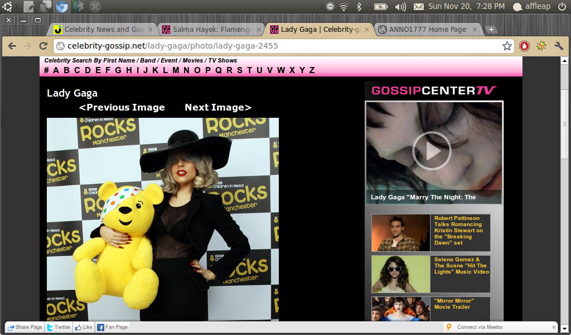Close the Salma Hayek tab
Screen dimensions: 571x335
click(259, 30)
